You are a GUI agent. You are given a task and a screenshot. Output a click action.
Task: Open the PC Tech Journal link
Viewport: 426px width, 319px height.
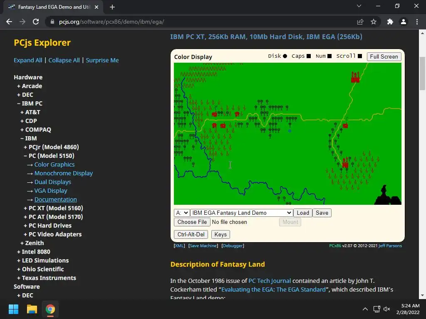pyautogui.click(x=270, y=281)
